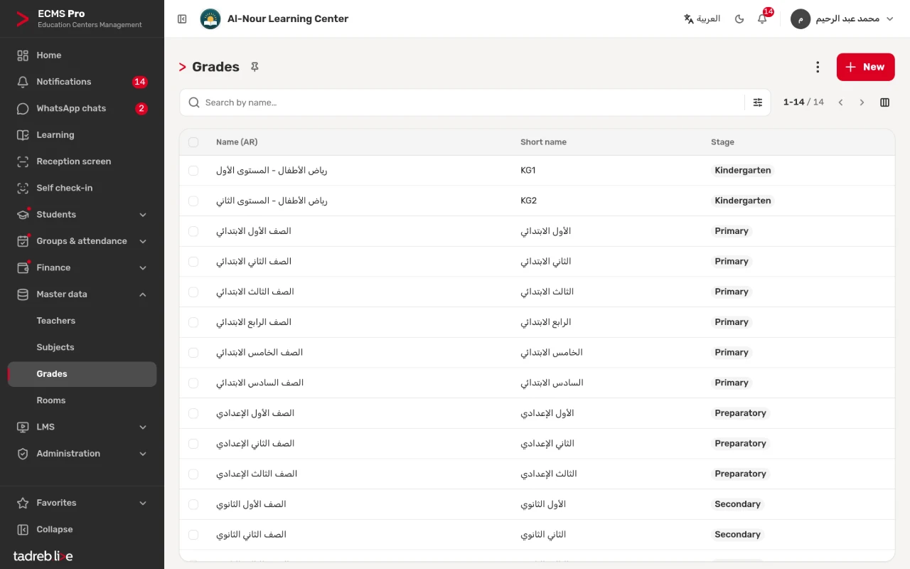The width and height of the screenshot is (910, 569).
Task: Toggle the sidebar panel icon
Action: tap(182, 19)
